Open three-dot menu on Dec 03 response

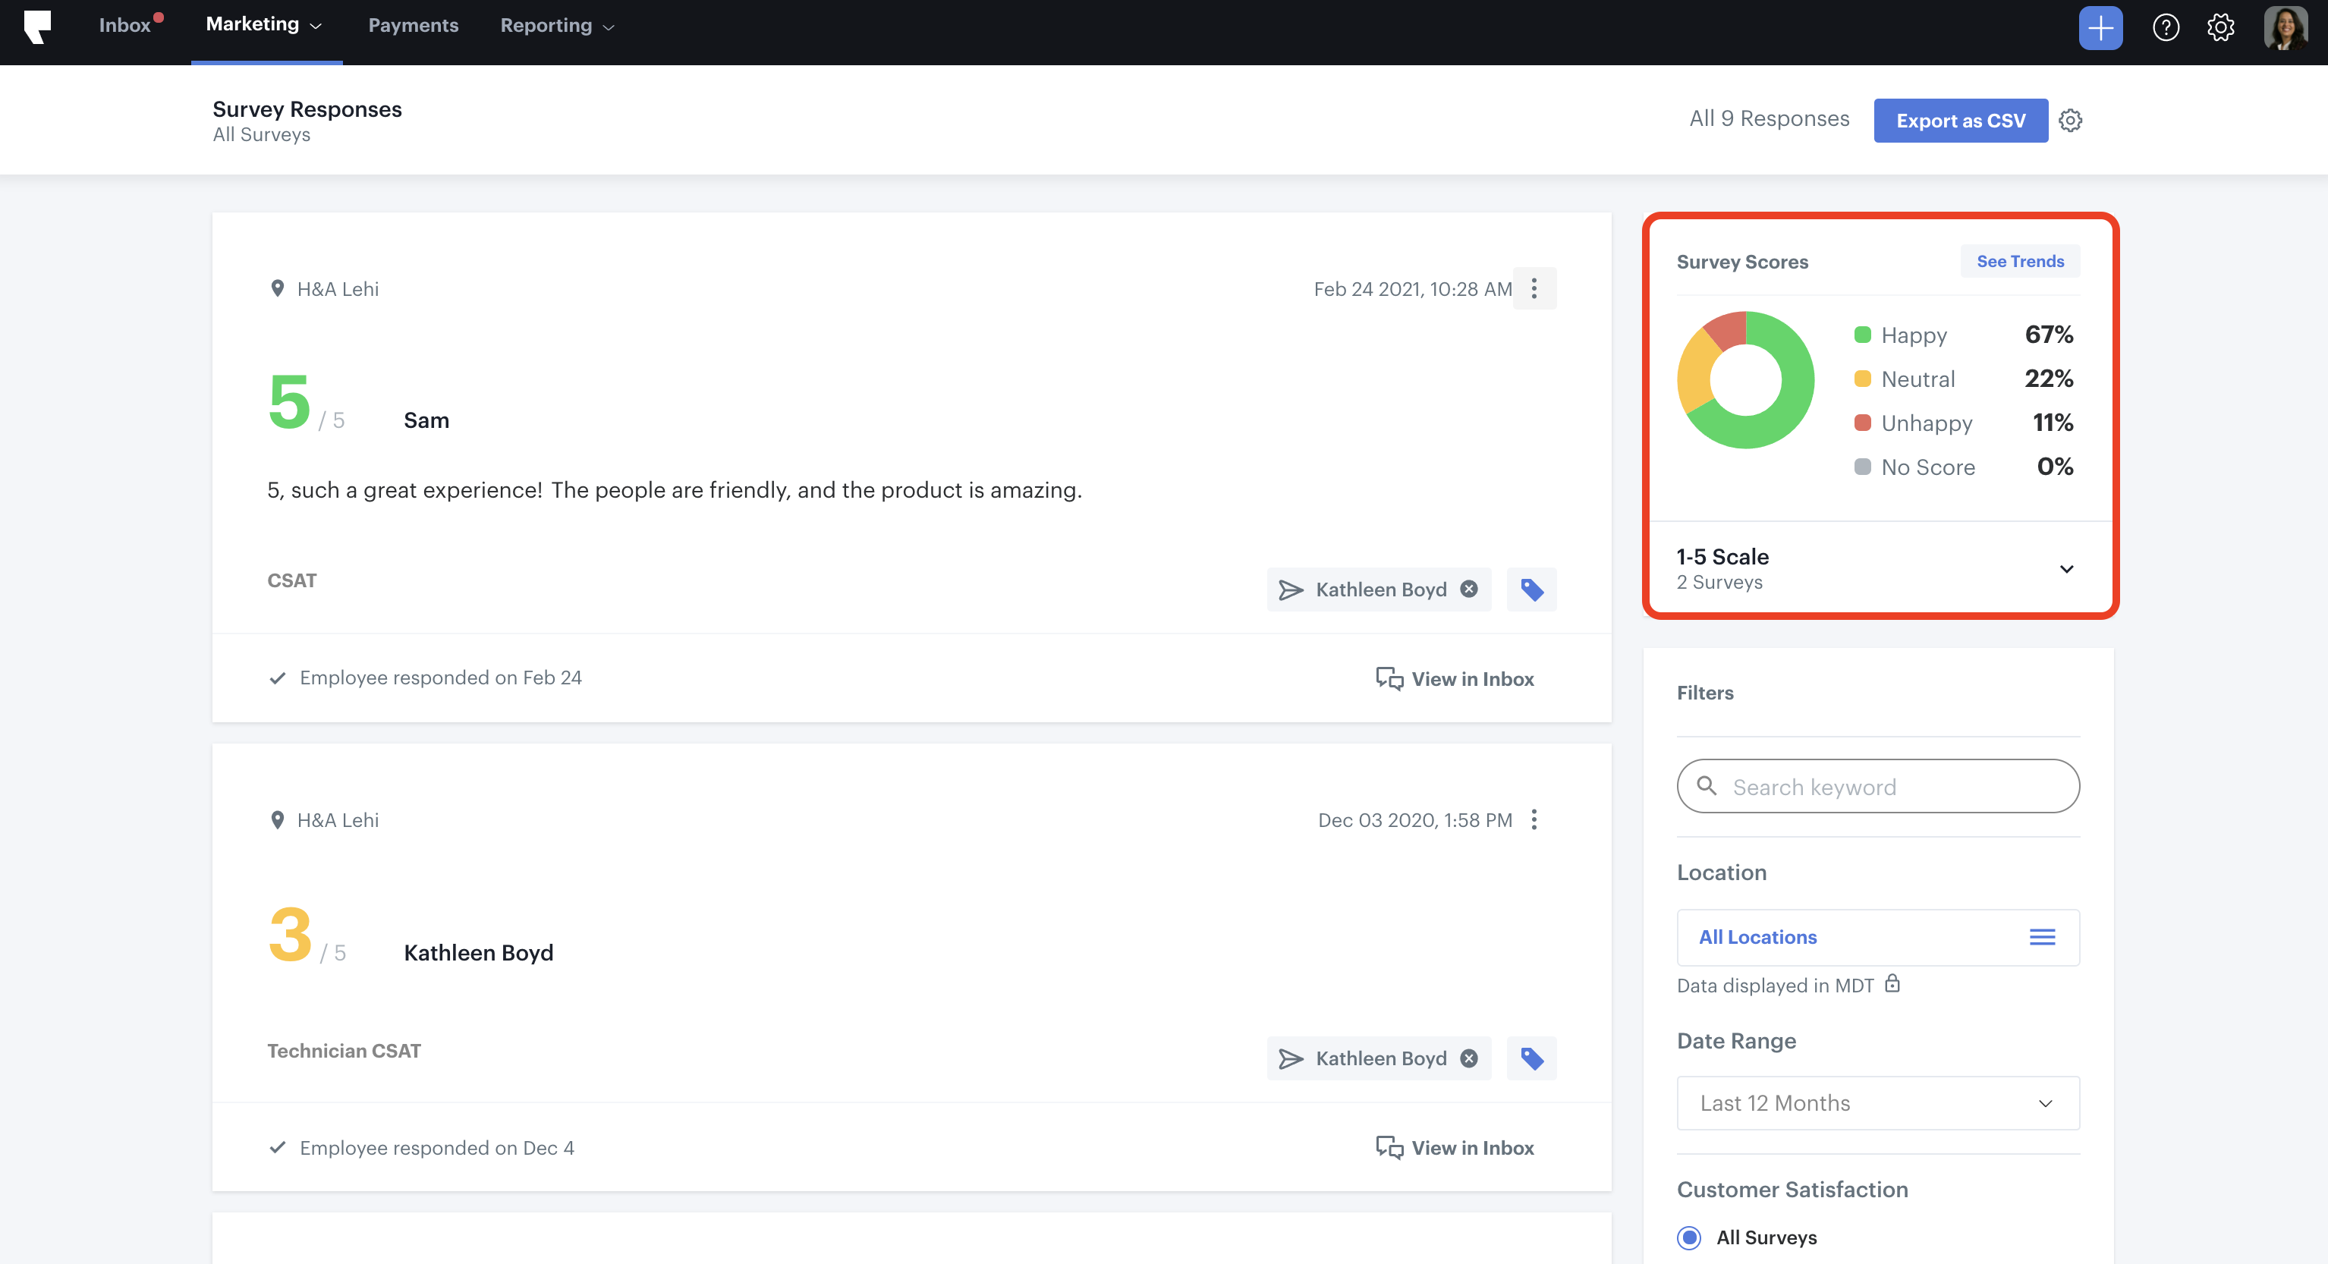[1534, 819]
